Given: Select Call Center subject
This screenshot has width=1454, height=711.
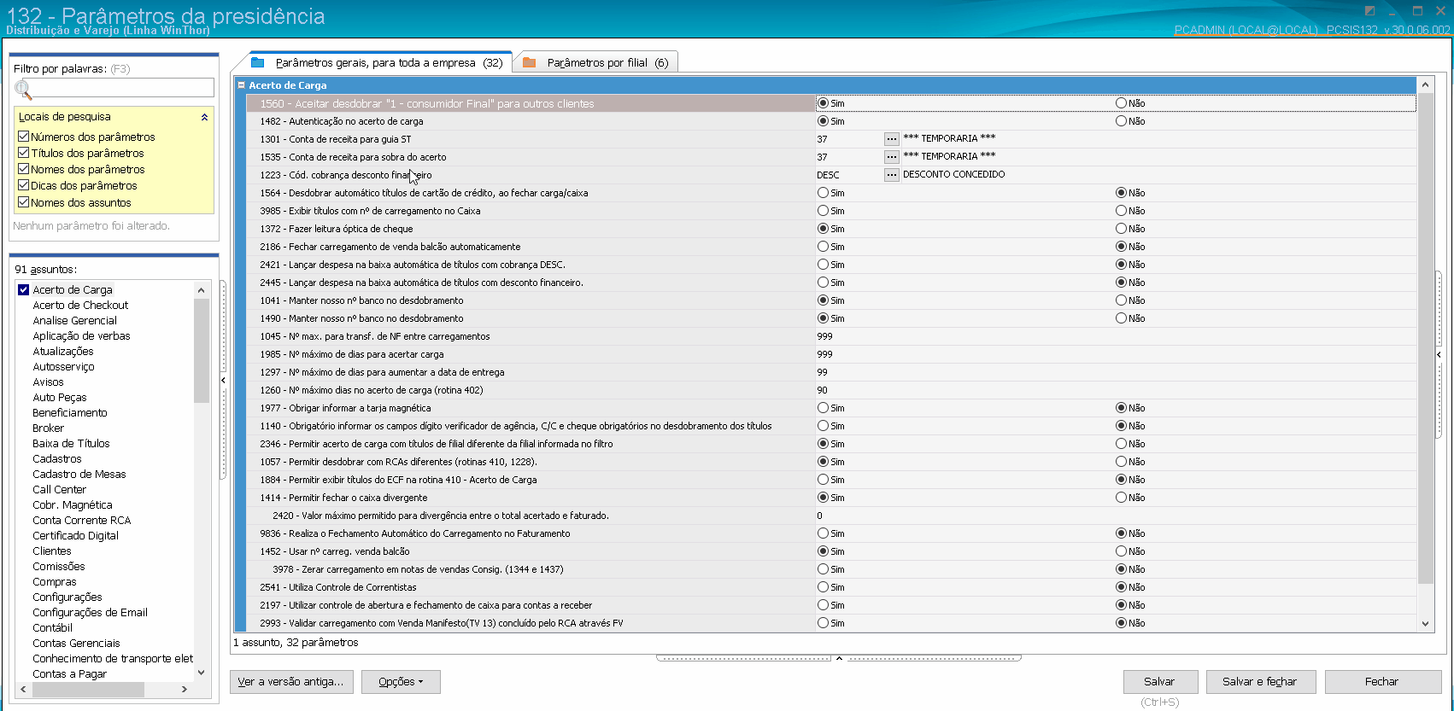Looking at the screenshot, I should 59,490.
